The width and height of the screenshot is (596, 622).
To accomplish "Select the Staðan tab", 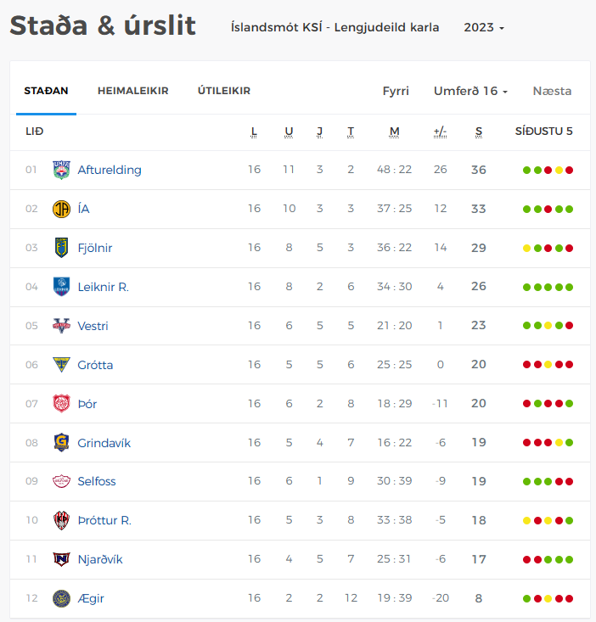I will 46,91.
